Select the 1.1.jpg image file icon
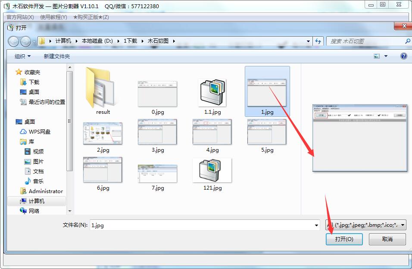This screenshot has width=412, height=269. [212, 94]
